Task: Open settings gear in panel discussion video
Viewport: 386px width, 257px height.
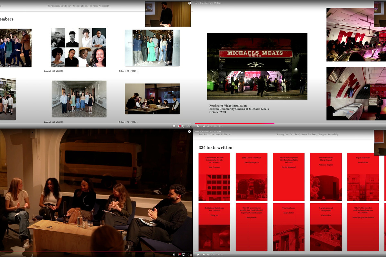Action: click(179, 254)
